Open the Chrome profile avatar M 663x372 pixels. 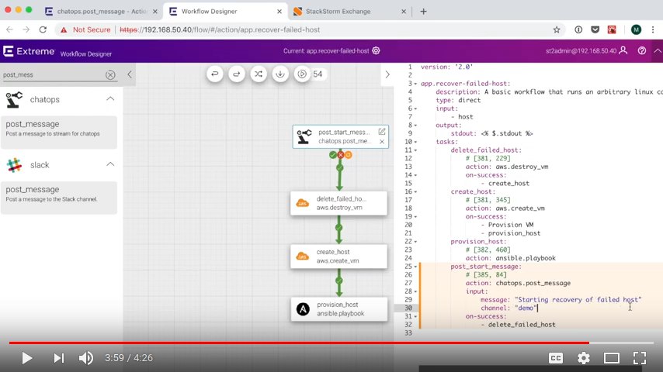point(636,29)
